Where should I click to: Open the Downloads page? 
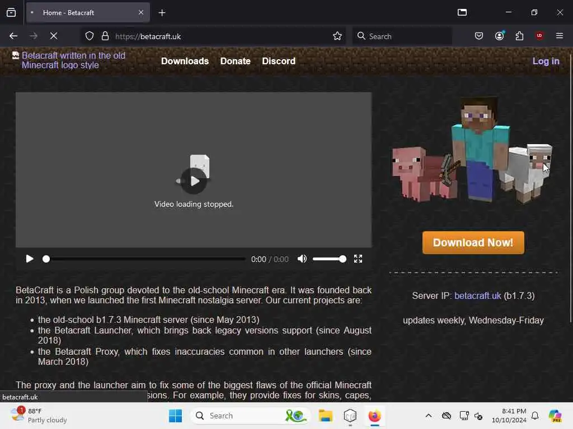coord(185,61)
